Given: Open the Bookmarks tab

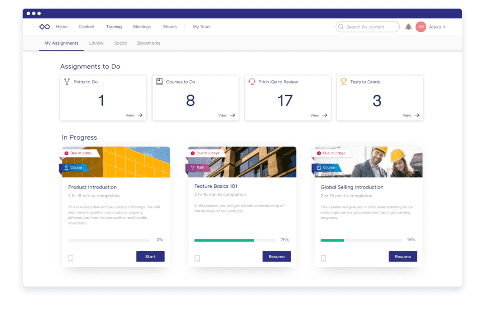Looking at the screenshot, I should [x=148, y=43].
